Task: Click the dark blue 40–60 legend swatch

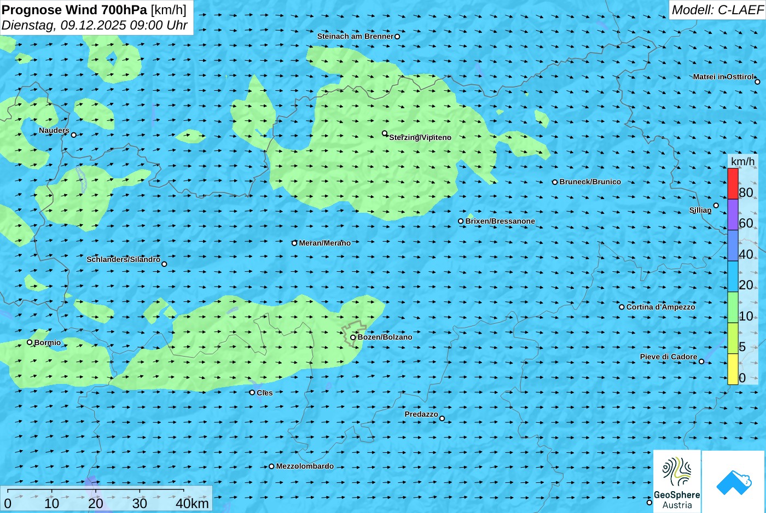Action: [733, 246]
